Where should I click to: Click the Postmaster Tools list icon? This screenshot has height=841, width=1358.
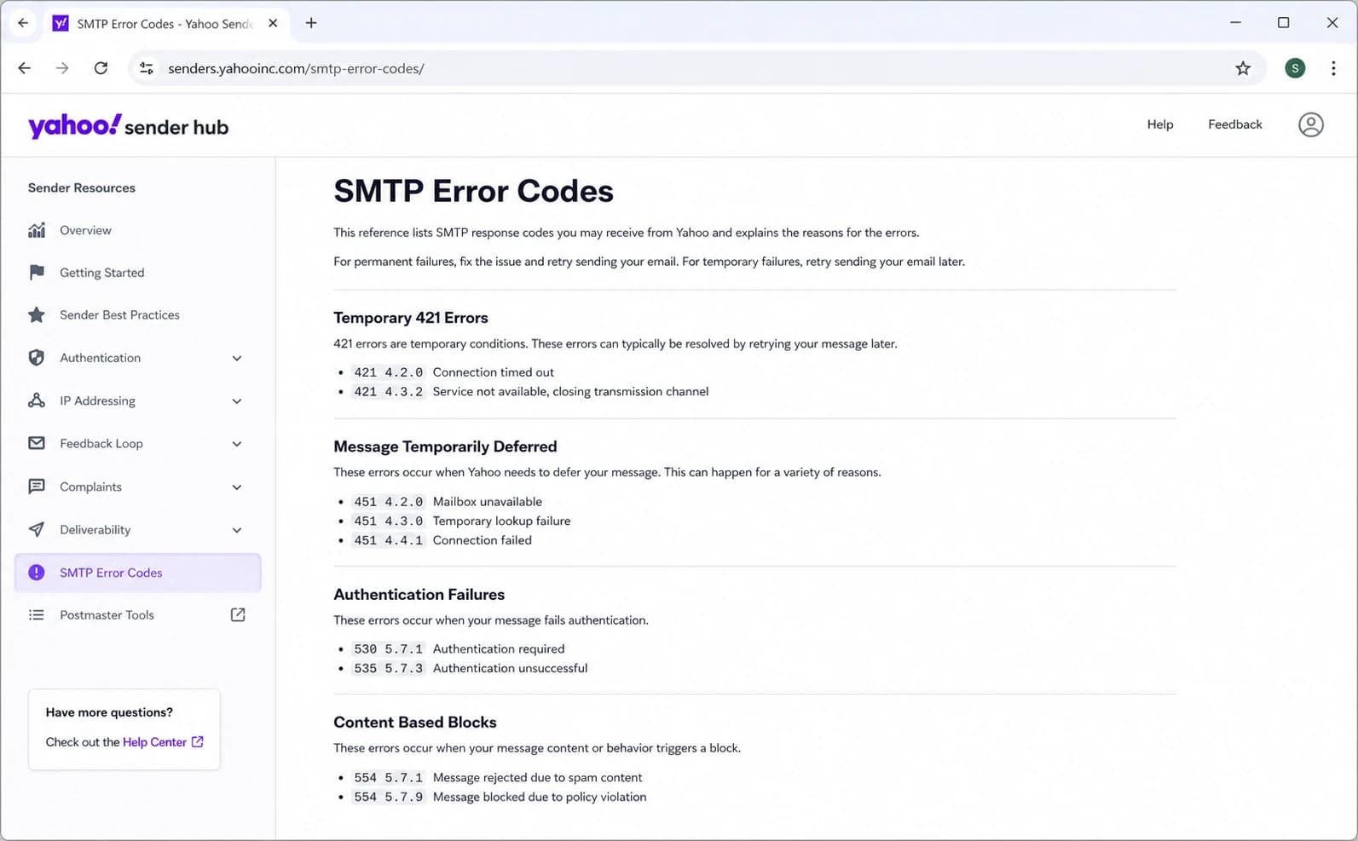(x=37, y=615)
